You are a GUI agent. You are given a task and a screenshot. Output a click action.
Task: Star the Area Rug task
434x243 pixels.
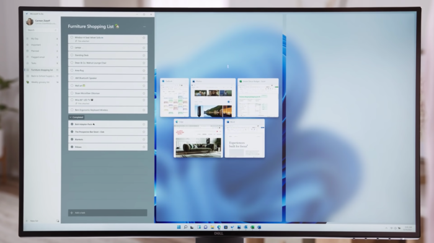[144, 70]
